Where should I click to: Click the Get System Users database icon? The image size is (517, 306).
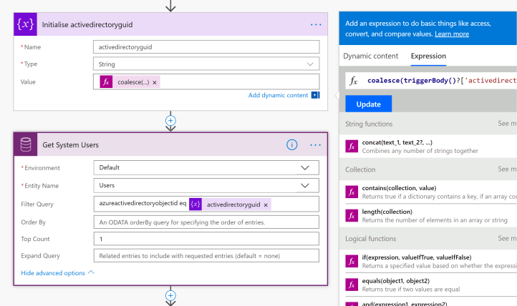pyautogui.click(x=27, y=144)
